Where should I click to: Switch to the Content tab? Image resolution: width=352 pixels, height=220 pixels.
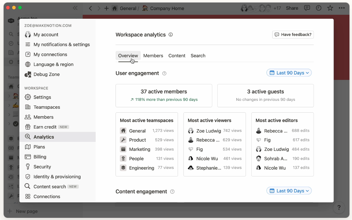point(177,55)
